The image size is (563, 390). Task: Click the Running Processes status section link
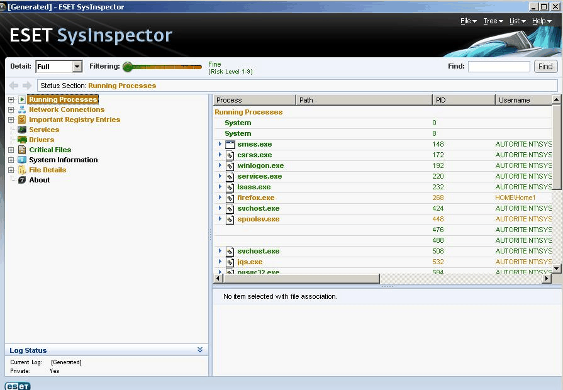[x=122, y=86]
